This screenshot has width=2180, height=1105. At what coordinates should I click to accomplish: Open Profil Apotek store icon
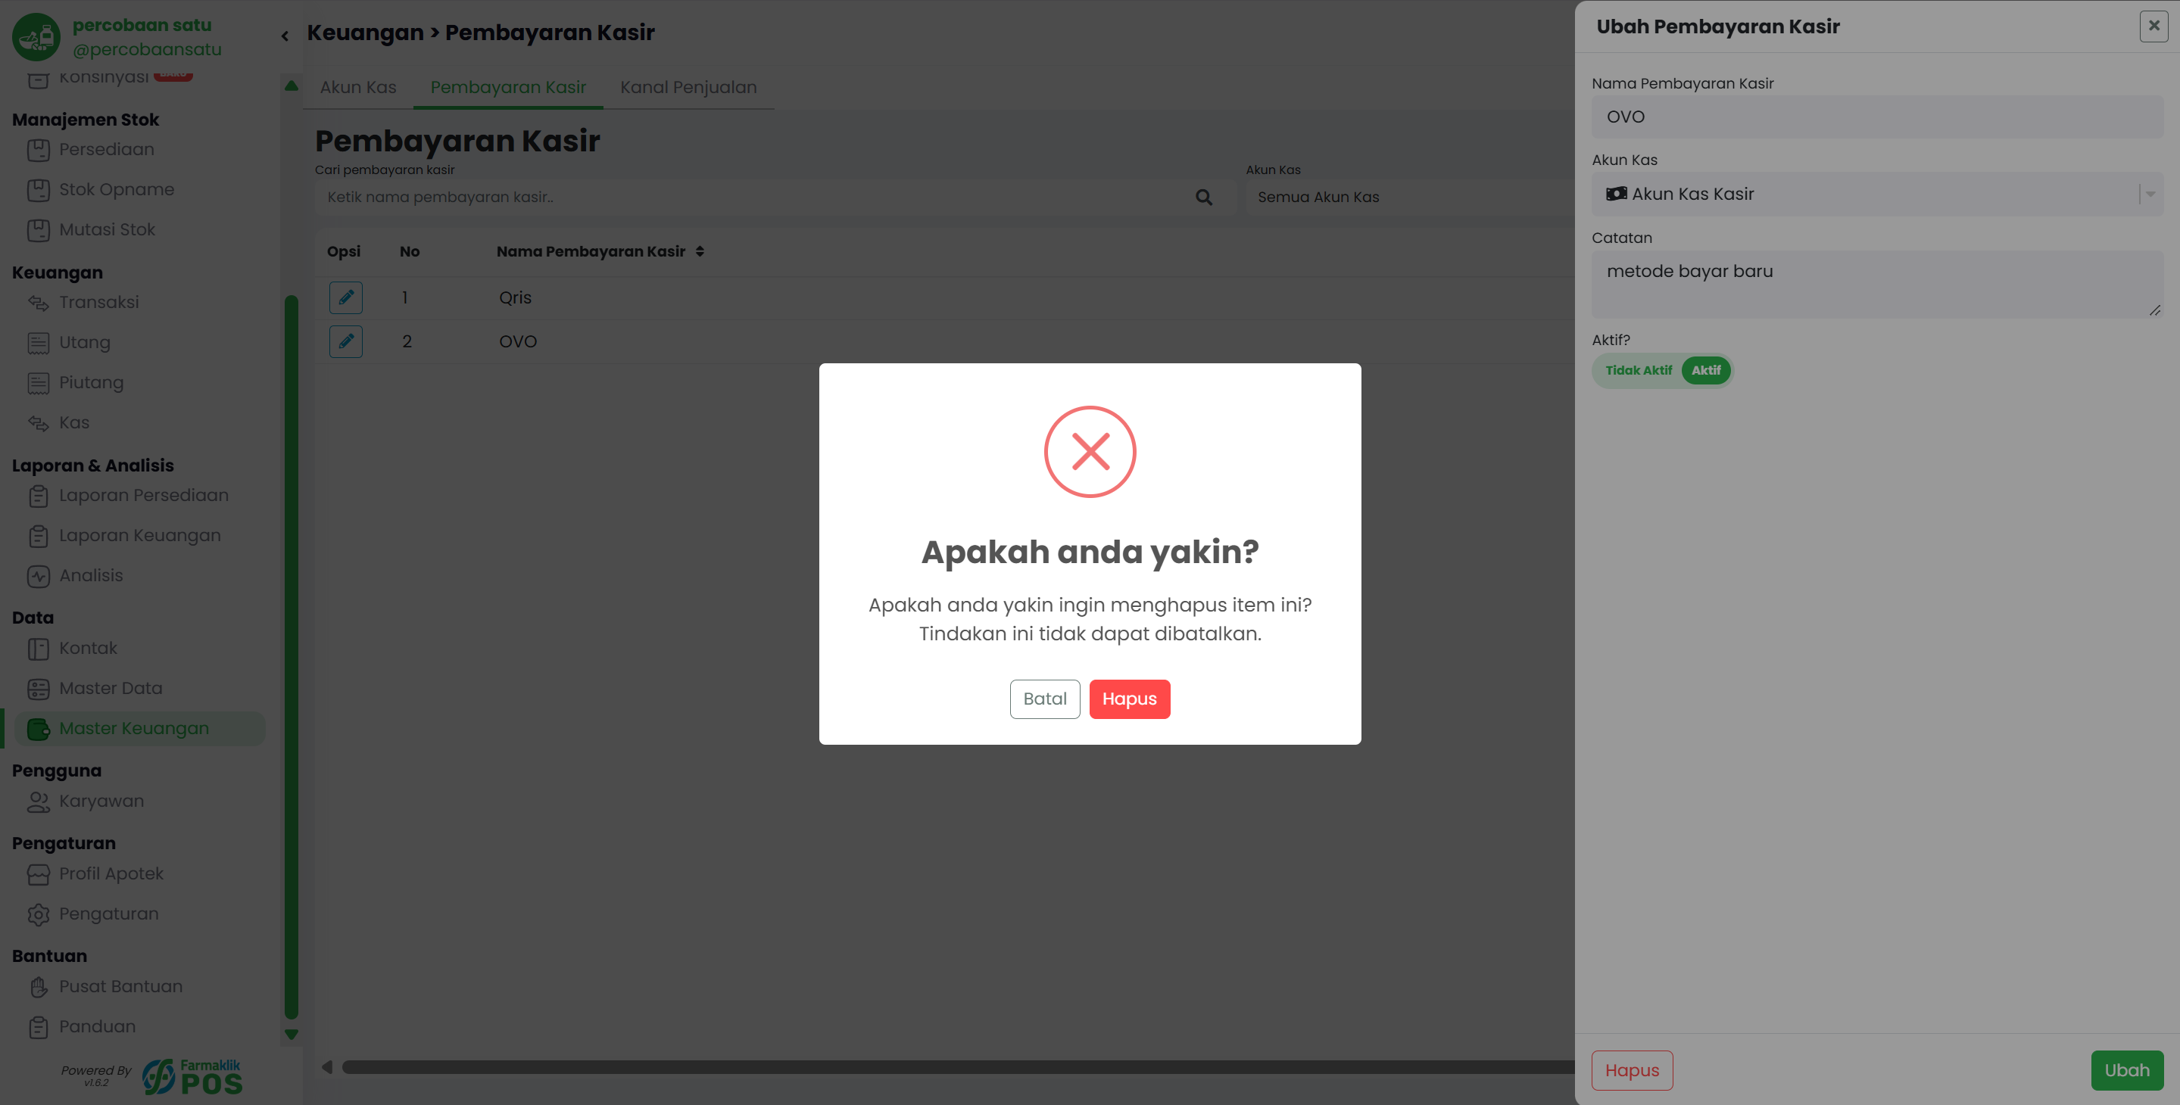38,875
